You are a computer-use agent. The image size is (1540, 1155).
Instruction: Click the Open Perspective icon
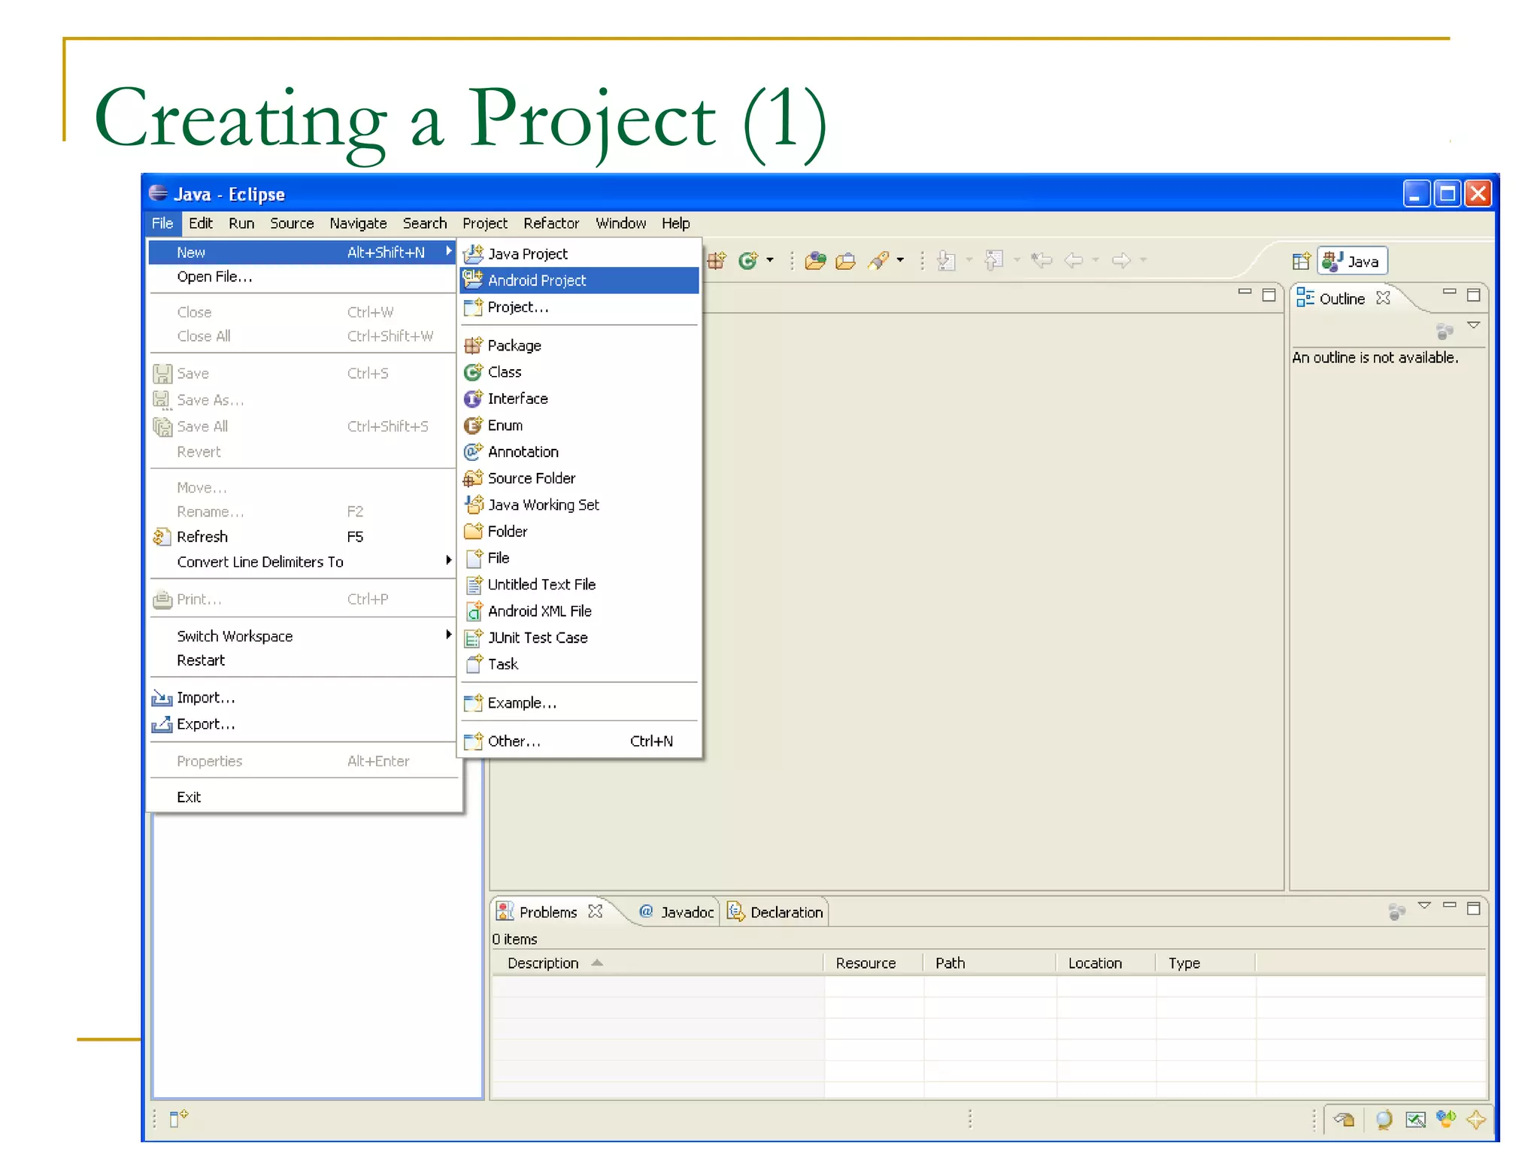(x=1301, y=262)
